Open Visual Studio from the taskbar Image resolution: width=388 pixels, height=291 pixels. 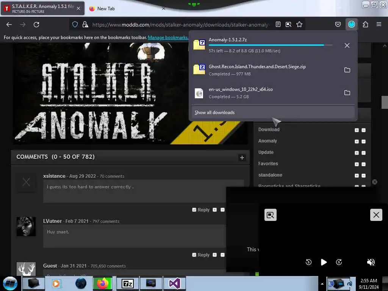coord(174,283)
